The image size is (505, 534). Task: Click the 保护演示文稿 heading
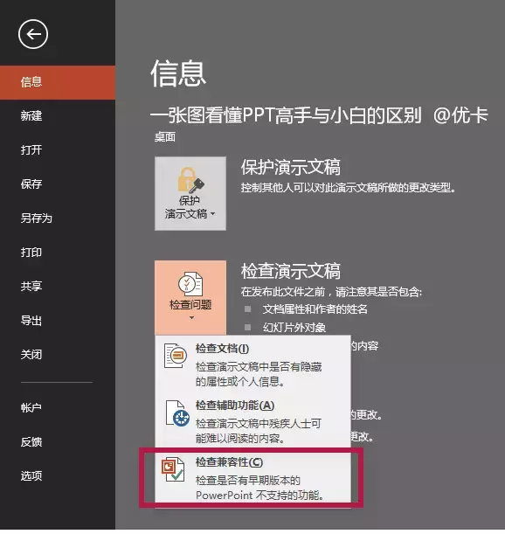[290, 167]
